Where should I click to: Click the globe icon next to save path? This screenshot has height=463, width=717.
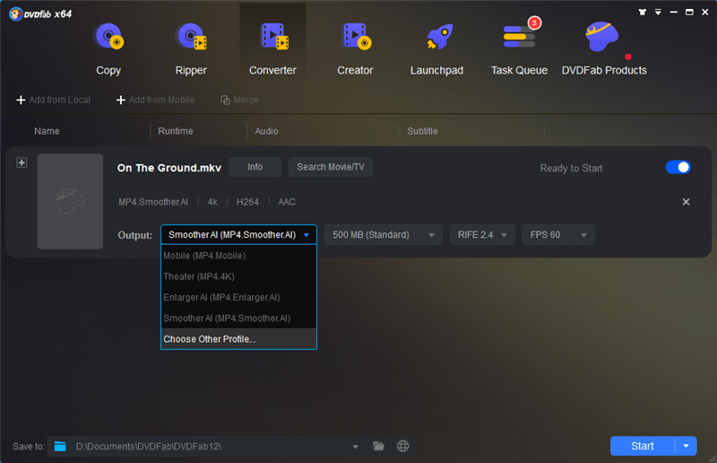[x=402, y=446]
